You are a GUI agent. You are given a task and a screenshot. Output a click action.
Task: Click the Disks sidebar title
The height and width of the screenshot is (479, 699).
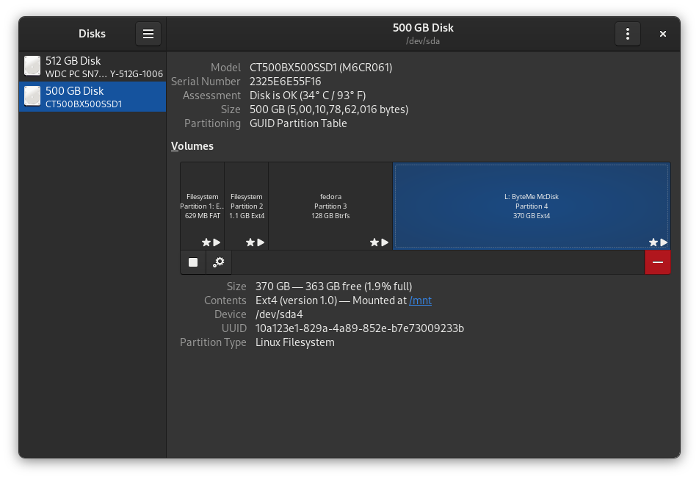click(92, 34)
